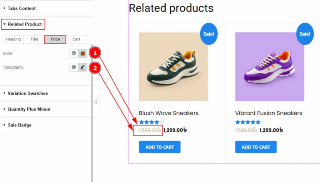Expand Quantity Plus Minus section

tap(29, 109)
